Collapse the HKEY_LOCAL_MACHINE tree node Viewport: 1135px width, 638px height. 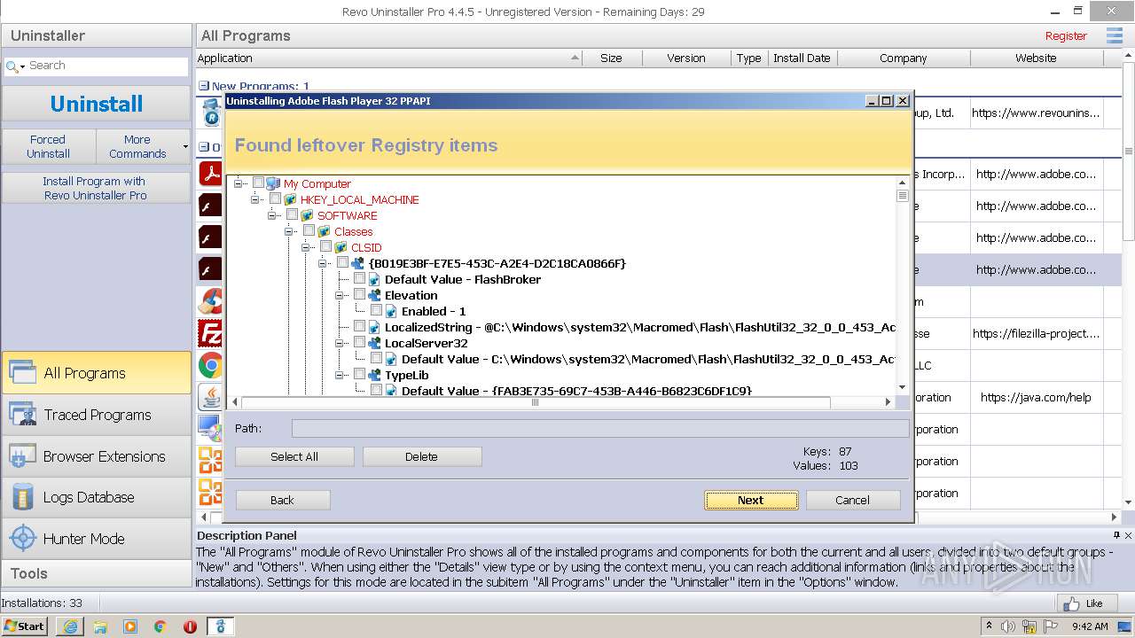coord(255,199)
